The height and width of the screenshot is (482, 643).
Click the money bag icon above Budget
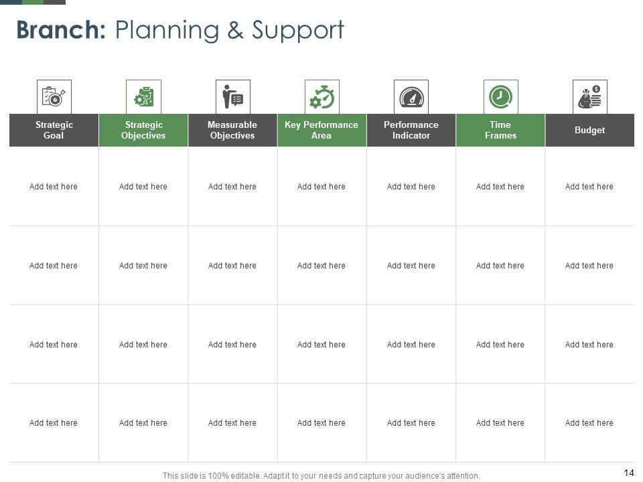(x=589, y=97)
